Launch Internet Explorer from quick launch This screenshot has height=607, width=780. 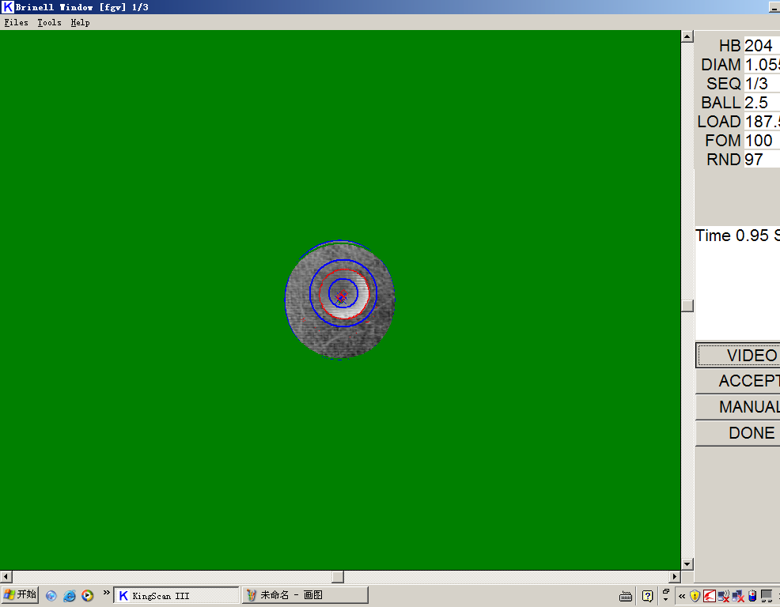70,594
